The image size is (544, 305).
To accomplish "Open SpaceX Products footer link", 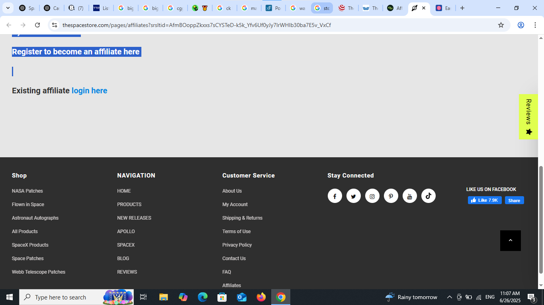I will tap(30, 245).
